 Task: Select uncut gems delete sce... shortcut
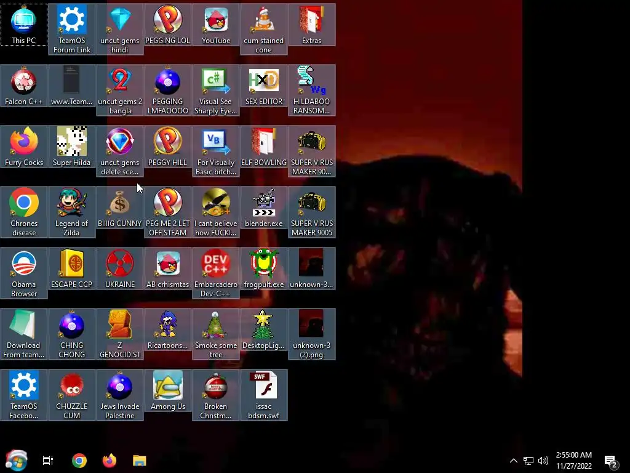[x=120, y=152]
